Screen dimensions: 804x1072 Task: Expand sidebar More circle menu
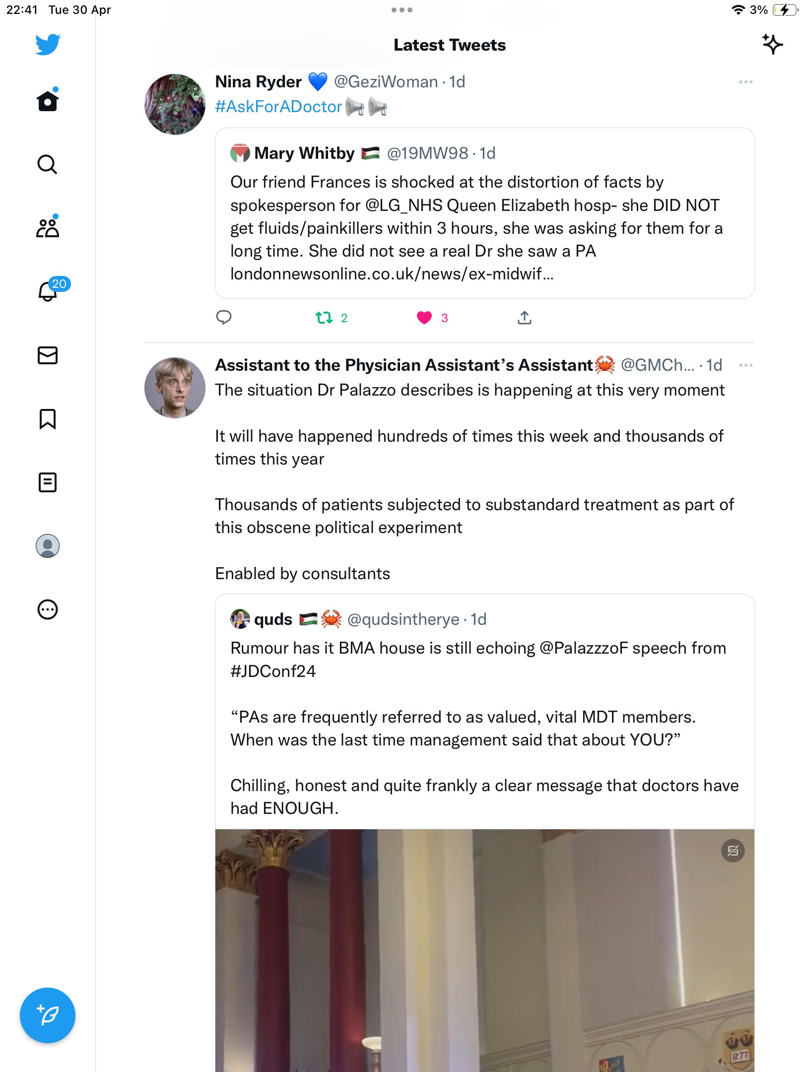(x=48, y=609)
